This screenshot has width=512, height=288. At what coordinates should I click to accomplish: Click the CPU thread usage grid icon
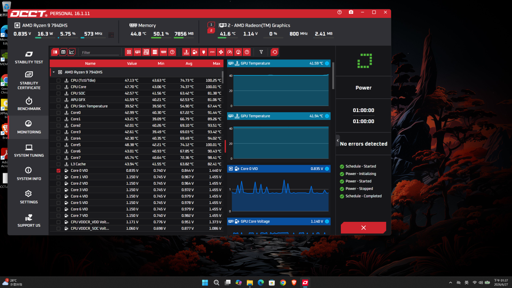[111, 35]
